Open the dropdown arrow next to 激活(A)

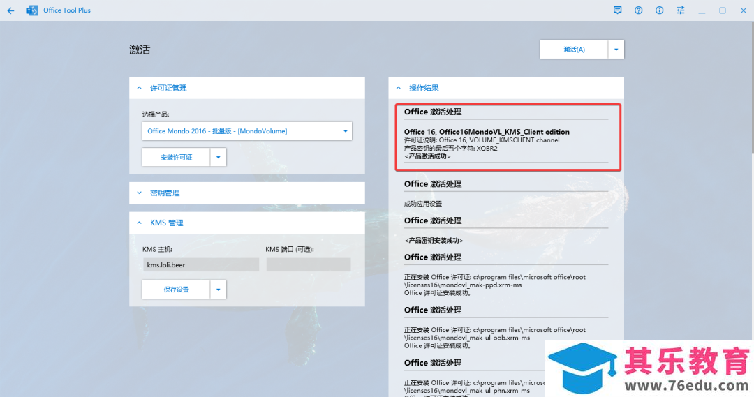616,50
